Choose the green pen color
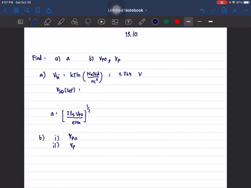Screen dimensions: 251x188 pyautogui.click(x=166, y=21)
